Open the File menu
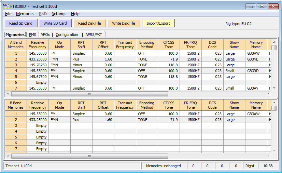This screenshot has height=173, width=282. click(x=8, y=14)
